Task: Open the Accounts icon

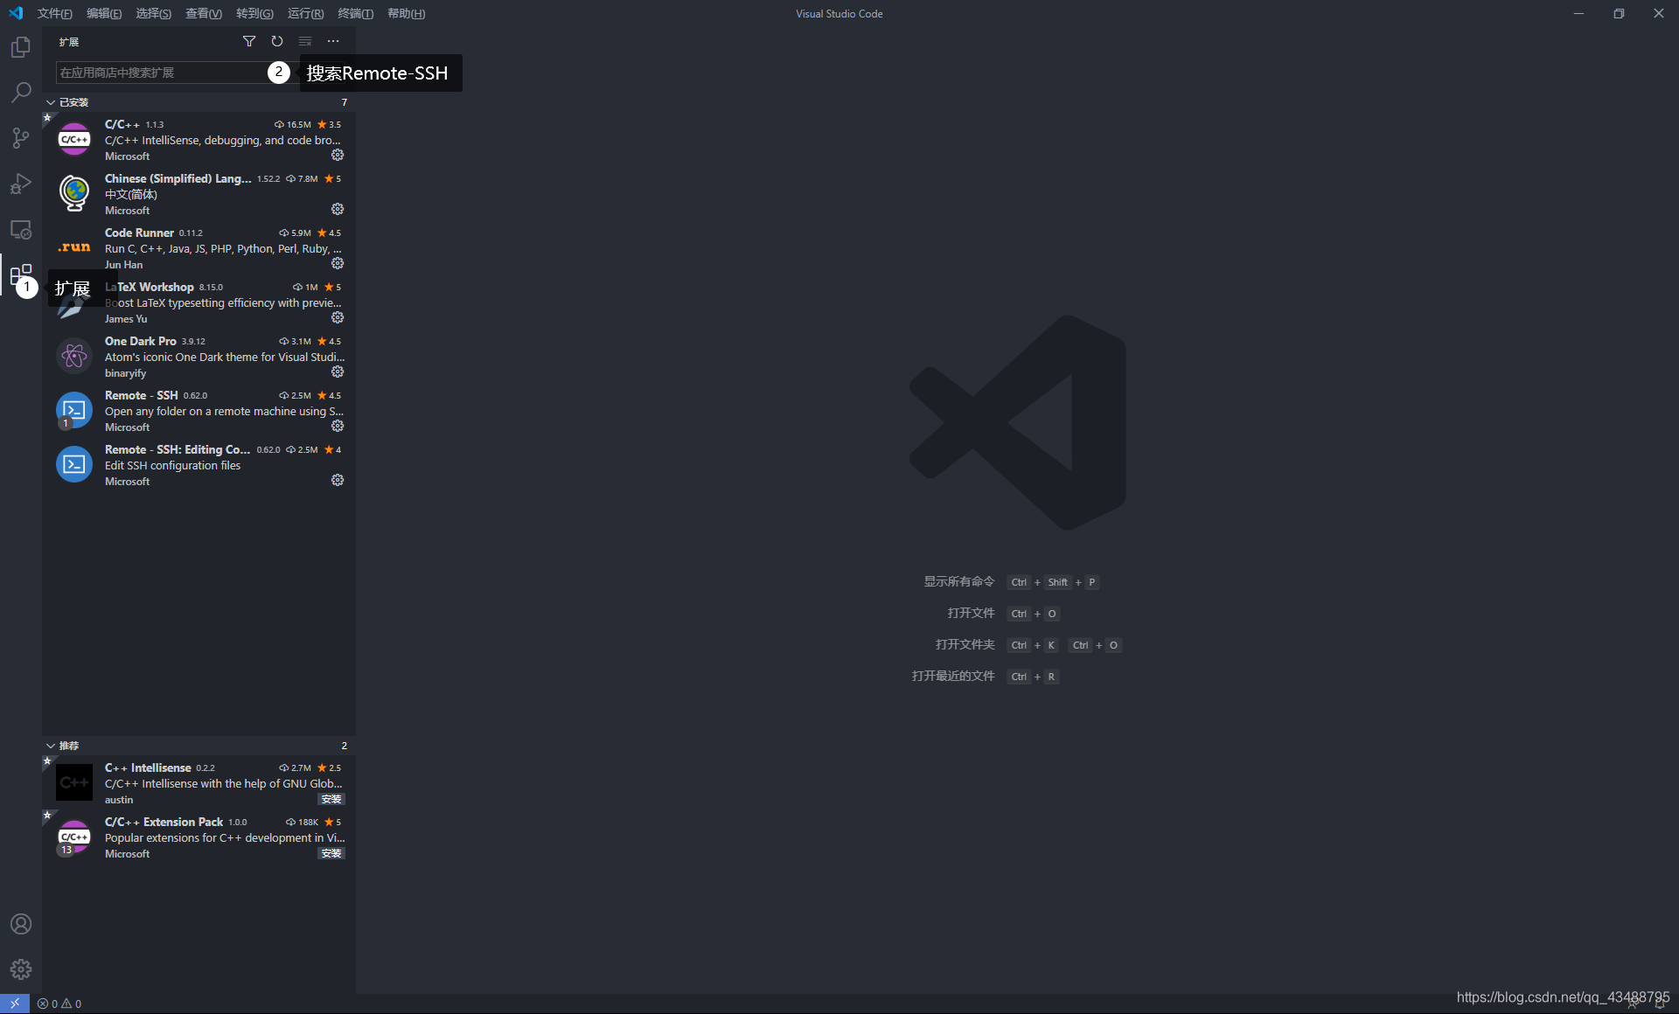Action: pos(21,924)
